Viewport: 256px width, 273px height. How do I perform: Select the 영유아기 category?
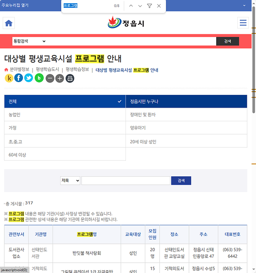click(186, 128)
